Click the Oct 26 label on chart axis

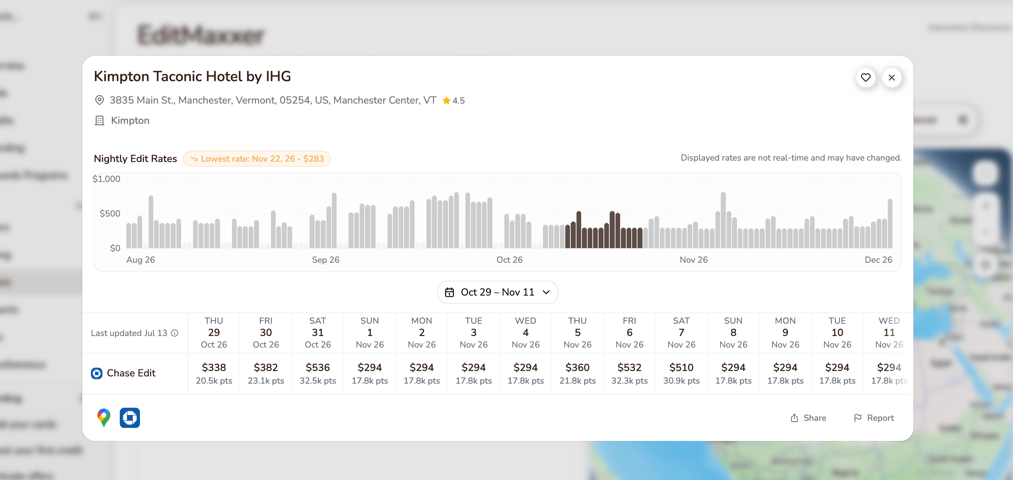click(509, 260)
